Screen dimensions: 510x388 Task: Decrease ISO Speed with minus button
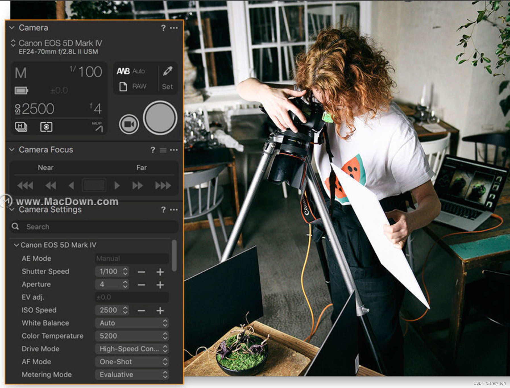coord(141,310)
